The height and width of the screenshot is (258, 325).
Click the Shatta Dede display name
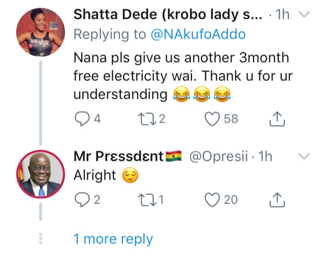tap(168, 14)
